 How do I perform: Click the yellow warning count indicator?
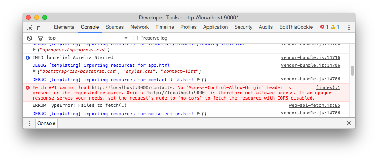click(x=335, y=27)
